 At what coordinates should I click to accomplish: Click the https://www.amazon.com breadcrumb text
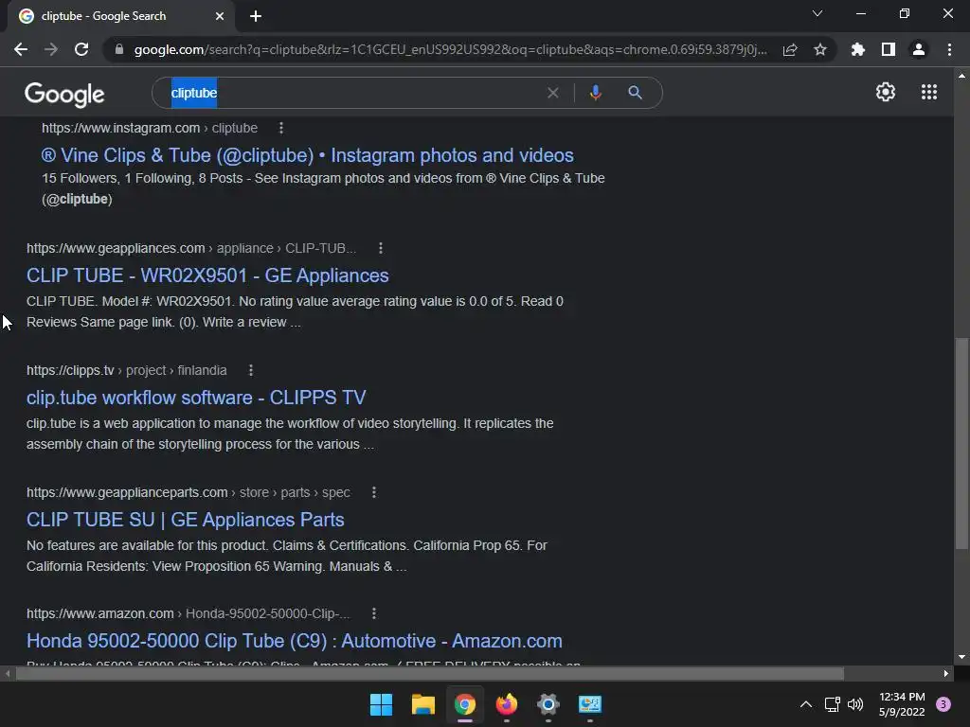point(100,613)
